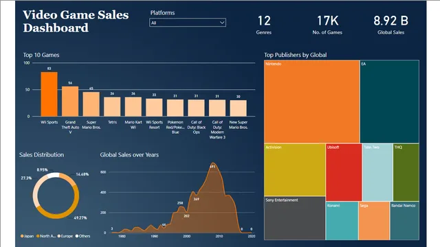Select the Konami treemap tile
Image resolution: width=440 pixels, height=247 pixels.
(342, 221)
